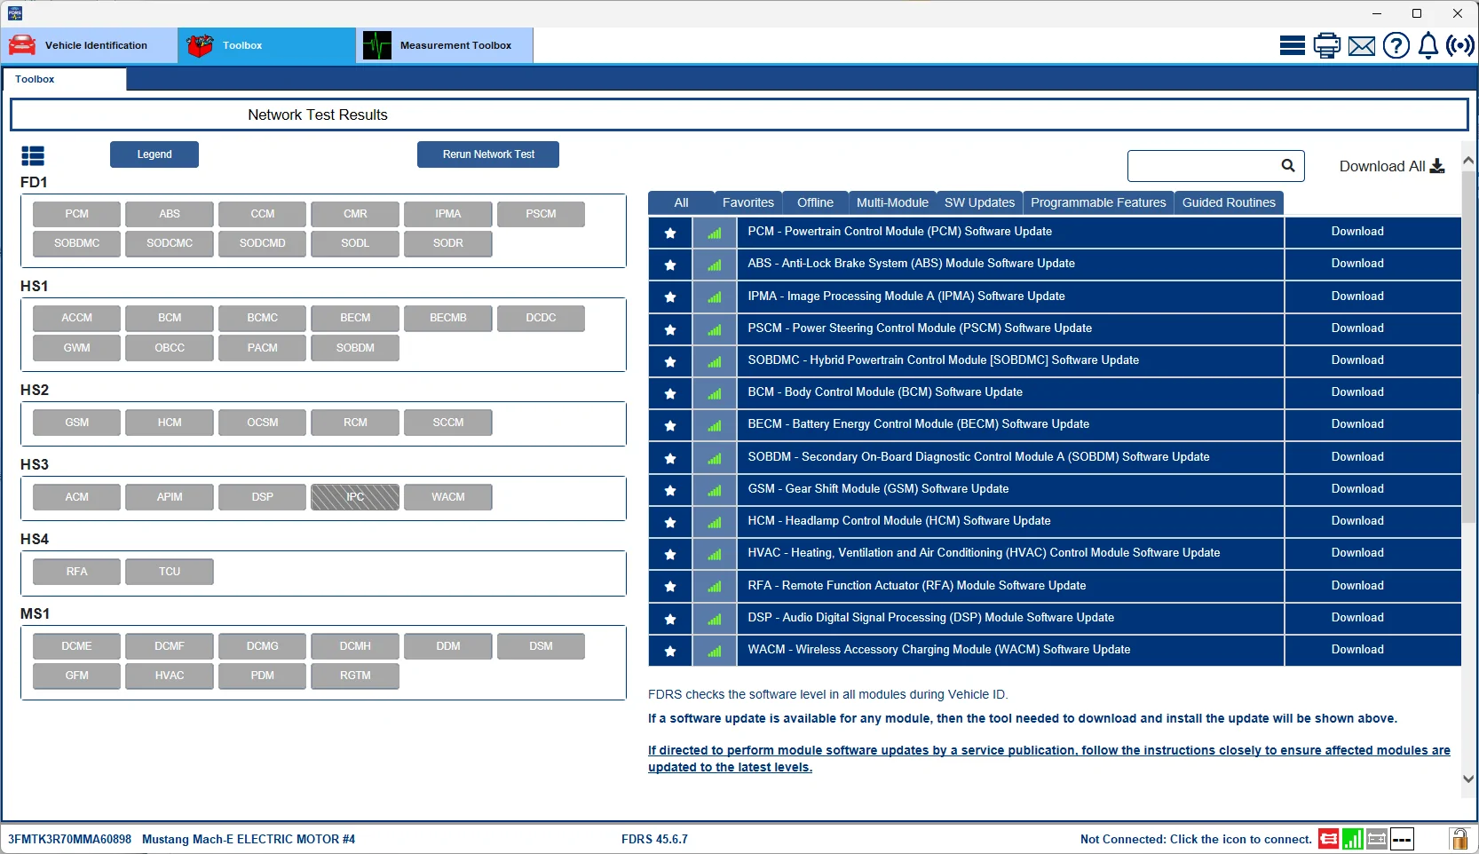The width and height of the screenshot is (1479, 854).
Task: Switch to the Vehicle Identification tab
Action: pos(89,45)
